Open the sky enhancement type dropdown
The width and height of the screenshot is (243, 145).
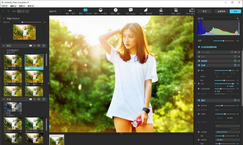(228, 132)
